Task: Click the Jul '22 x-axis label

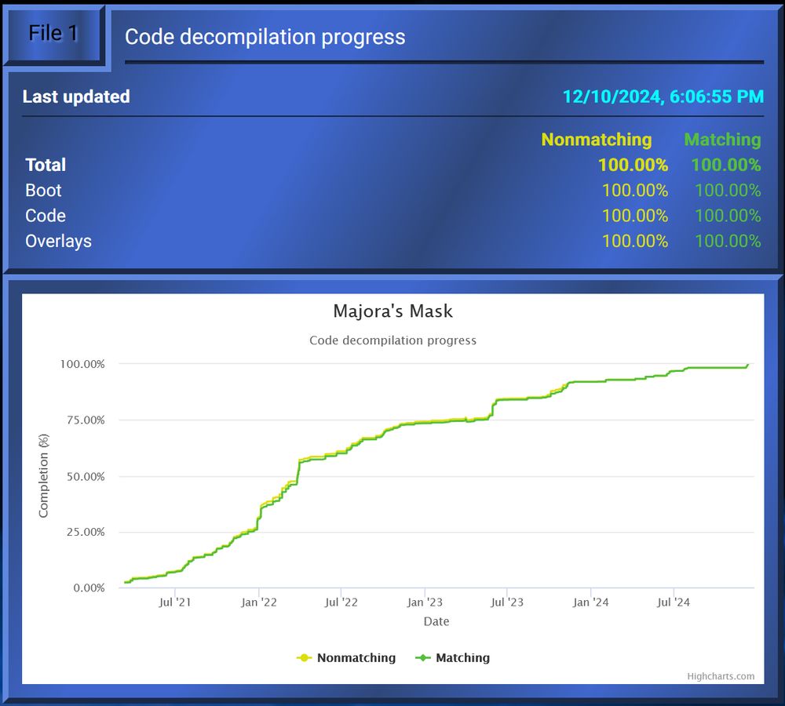Action: coord(341,602)
